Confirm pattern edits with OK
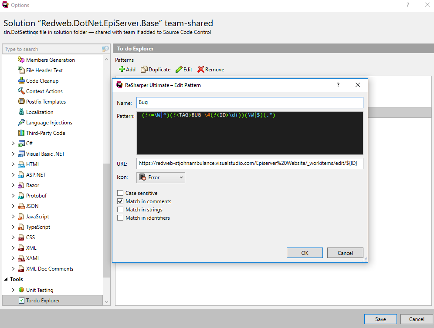434x328 pixels. (x=304, y=253)
